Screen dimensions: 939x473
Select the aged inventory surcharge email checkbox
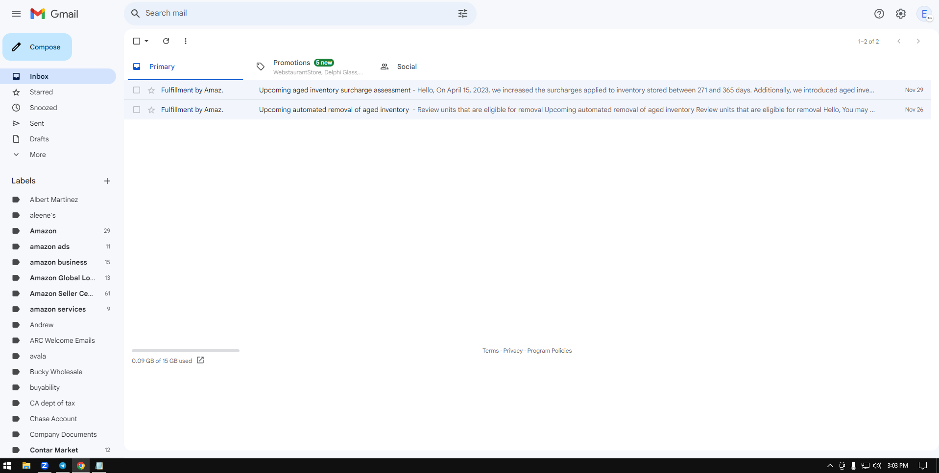point(137,90)
